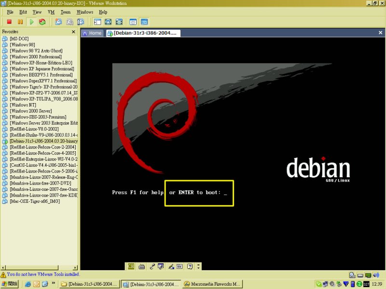This screenshot has height=289, width=386.
Task: Select [Windows 98] in Favorites
Action: (x=22, y=45)
